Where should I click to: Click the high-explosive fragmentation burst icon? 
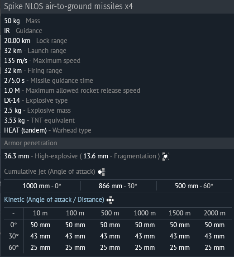click(166, 157)
